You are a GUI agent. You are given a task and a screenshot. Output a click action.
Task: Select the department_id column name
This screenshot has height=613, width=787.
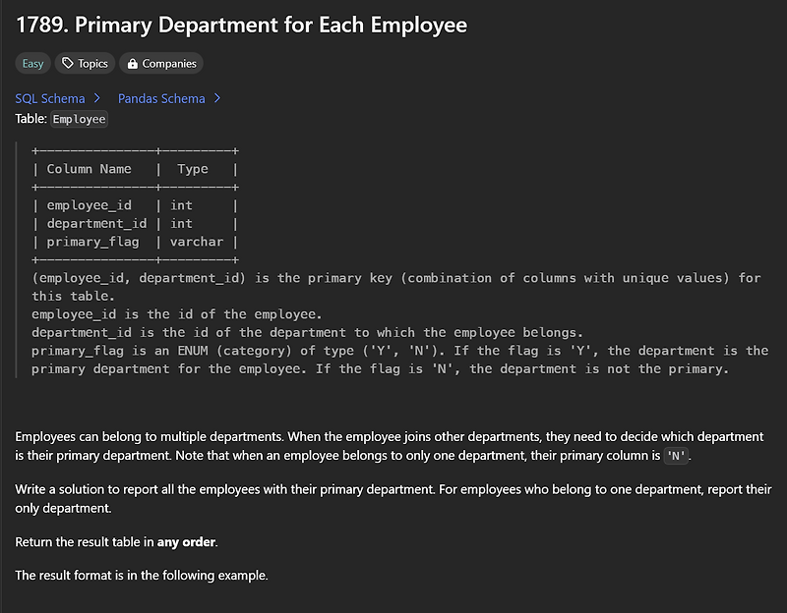coord(96,223)
